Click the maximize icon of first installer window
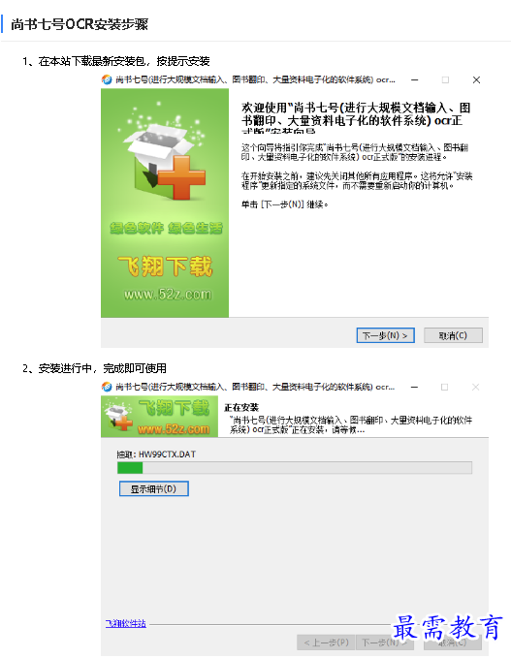Viewport: 511px width, 658px height. [x=445, y=79]
